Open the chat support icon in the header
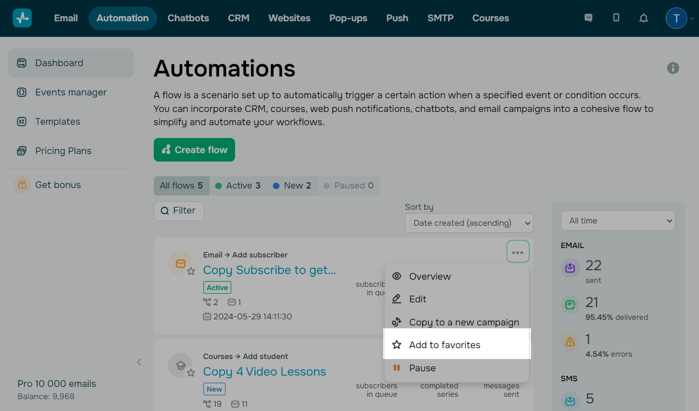The height and width of the screenshot is (411, 699). coord(588,18)
